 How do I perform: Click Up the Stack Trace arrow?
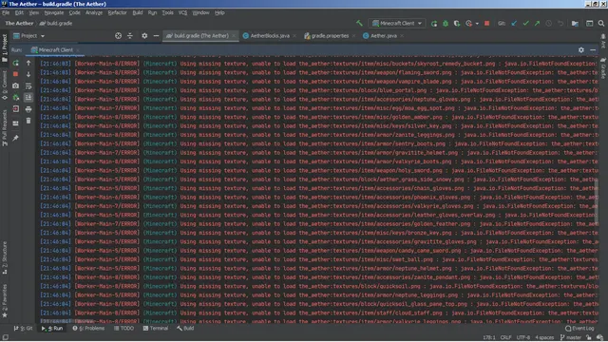pyautogui.click(x=28, y=63)
